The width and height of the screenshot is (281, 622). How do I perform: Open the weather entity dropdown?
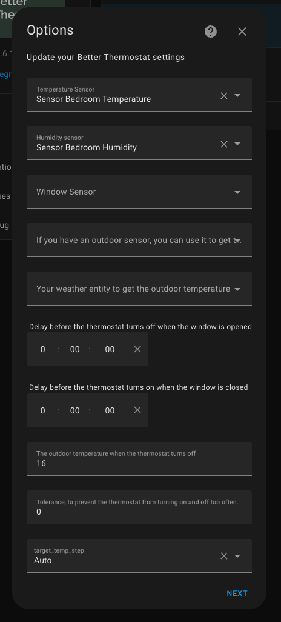[139, 289]
